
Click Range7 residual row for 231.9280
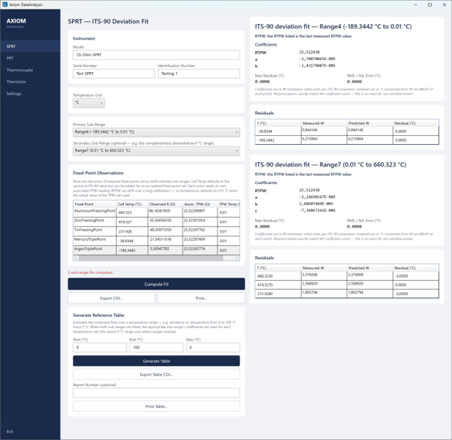point(347,294)
